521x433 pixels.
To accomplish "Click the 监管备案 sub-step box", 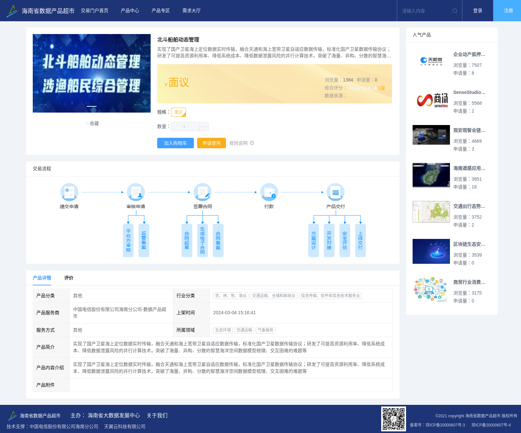I will pos(144,240).
